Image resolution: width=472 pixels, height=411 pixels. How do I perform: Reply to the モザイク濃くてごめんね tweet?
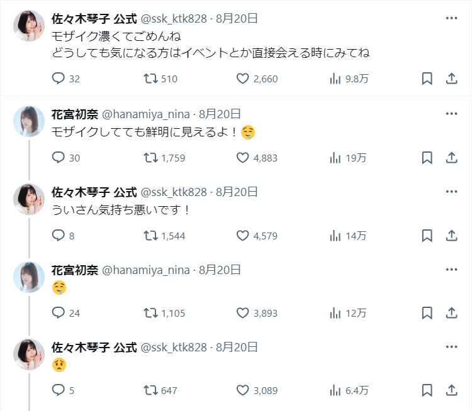[59, 79]
